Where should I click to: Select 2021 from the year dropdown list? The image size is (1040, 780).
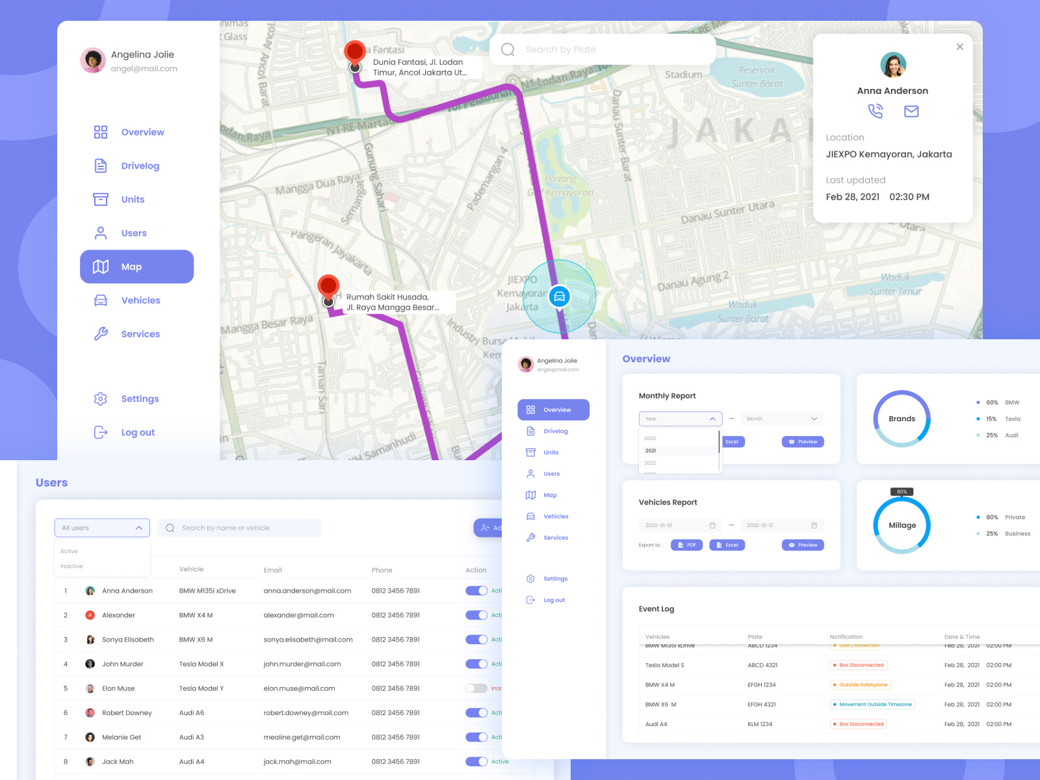point(651,450)
